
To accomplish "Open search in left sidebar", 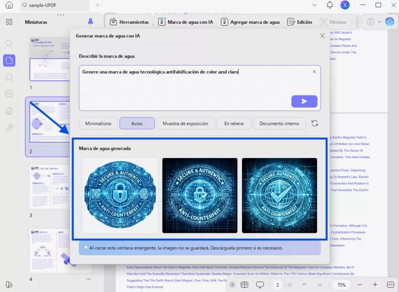I will 9,43.
